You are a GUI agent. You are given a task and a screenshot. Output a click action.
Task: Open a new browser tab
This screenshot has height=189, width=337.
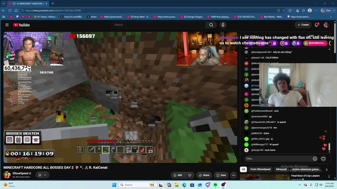point(53,3)
